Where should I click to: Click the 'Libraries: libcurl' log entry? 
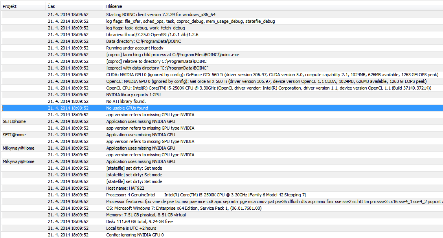point(152,35)
